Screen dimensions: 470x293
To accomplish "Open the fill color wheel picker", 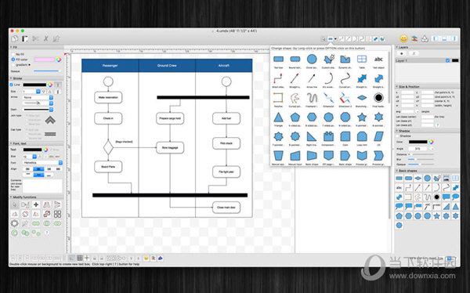I will pos(59,60).
